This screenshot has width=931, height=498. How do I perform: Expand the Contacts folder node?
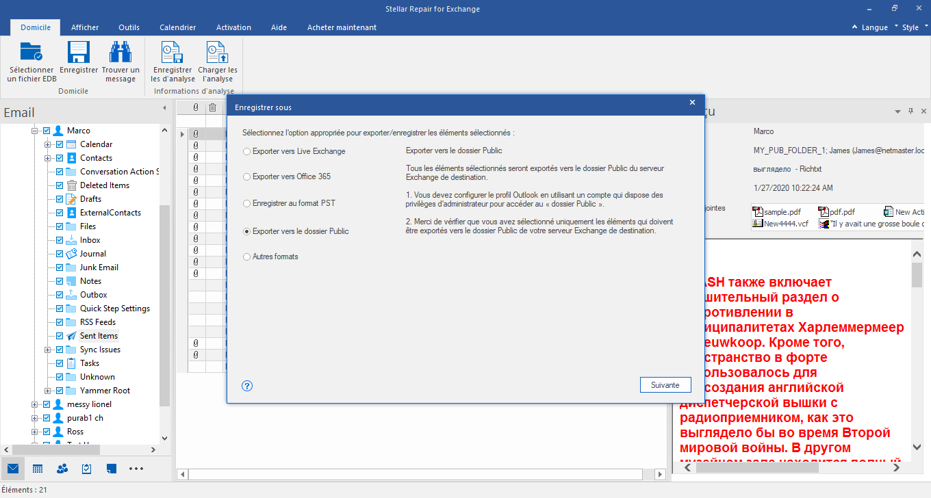[x=48, y=158]
